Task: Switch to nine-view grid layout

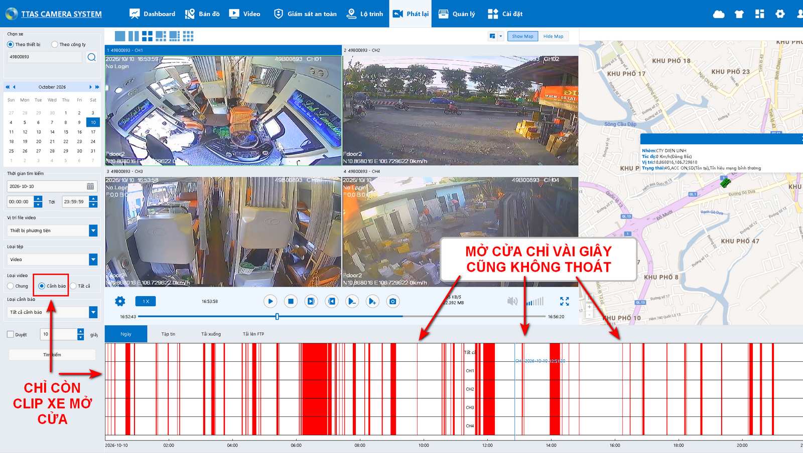Action: click(x=188, y=36)
